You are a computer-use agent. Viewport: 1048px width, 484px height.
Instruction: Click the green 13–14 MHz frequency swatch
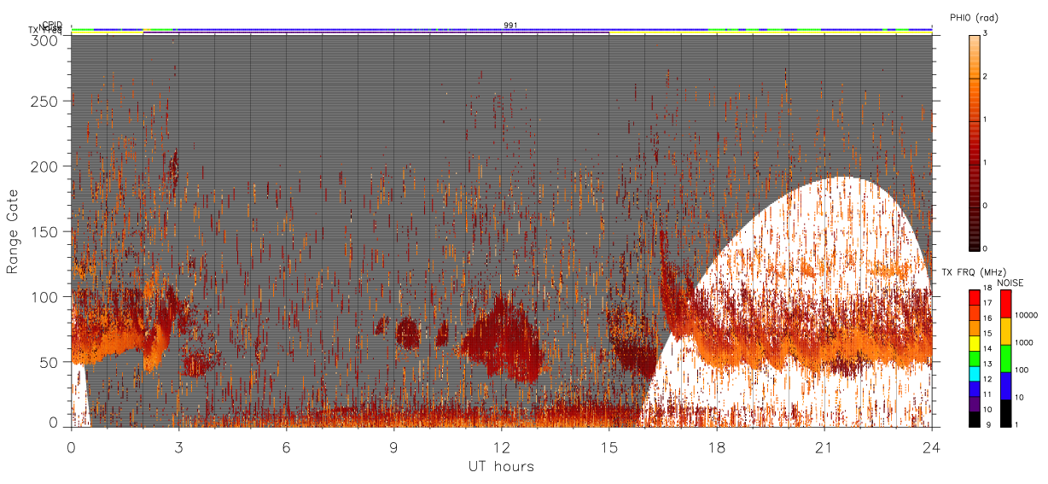[x=974, y=359]
